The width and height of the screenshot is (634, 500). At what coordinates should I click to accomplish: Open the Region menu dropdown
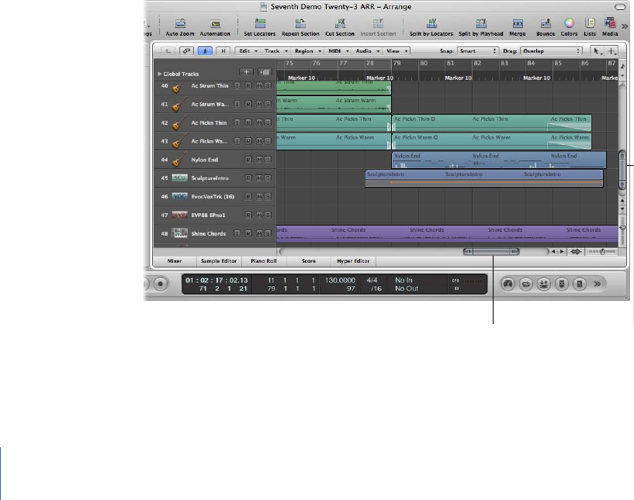click(x=307, y=51)
